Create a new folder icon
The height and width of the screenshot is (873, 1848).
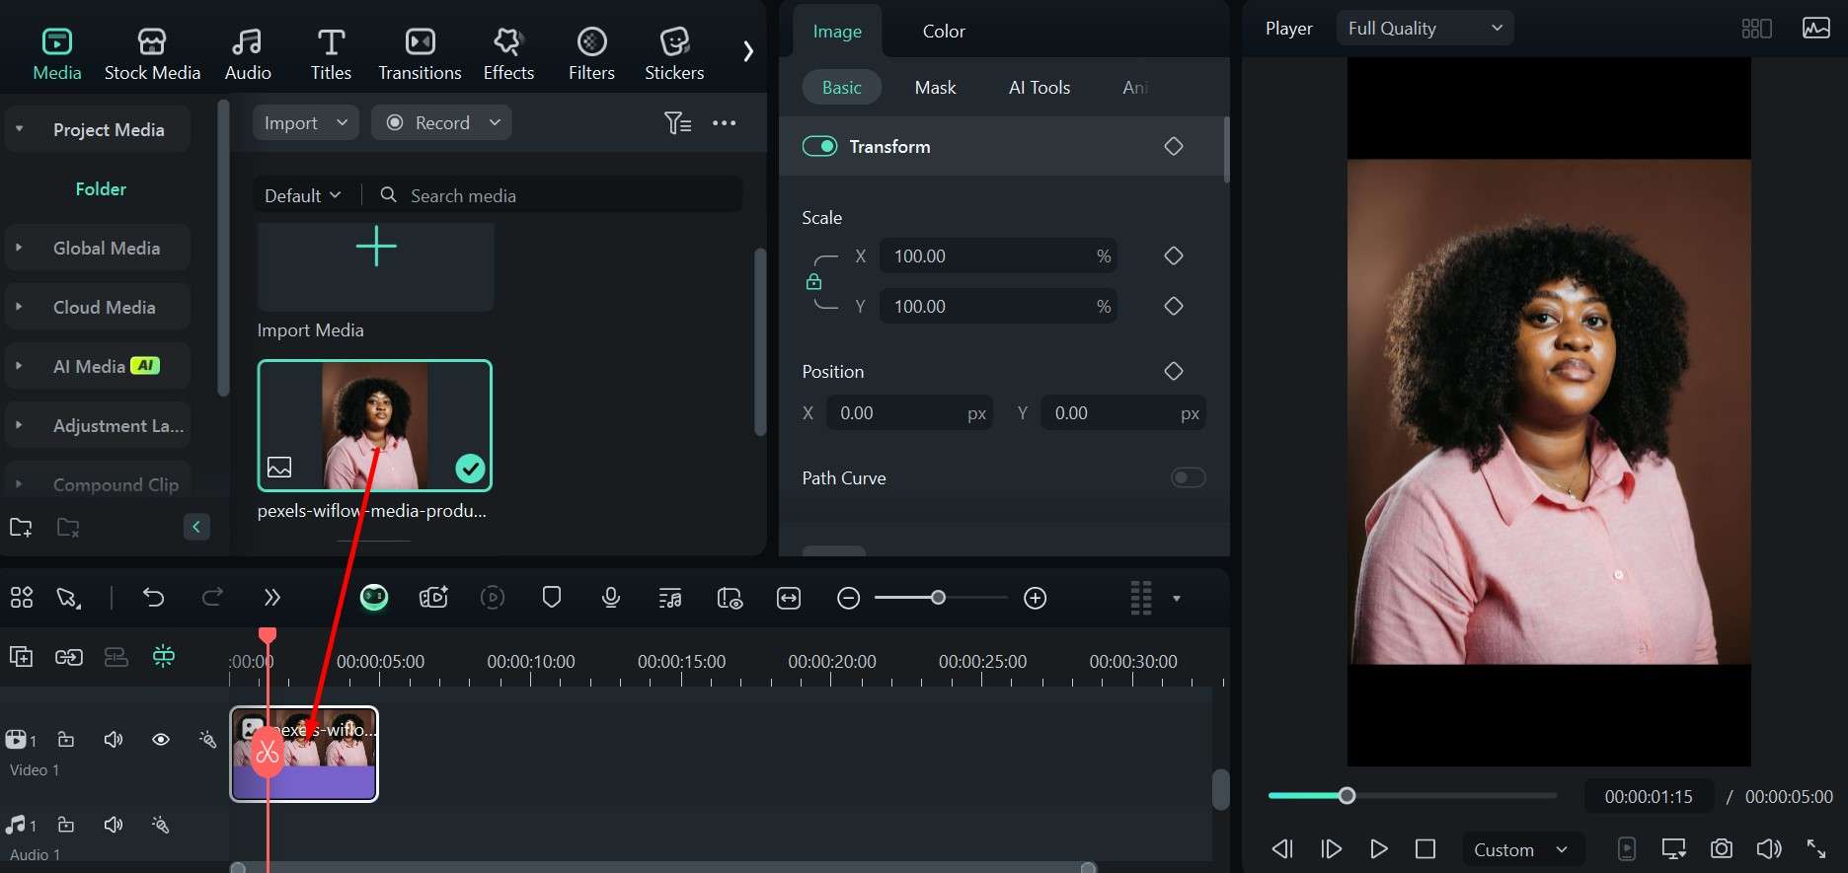(x=21, y=527)
